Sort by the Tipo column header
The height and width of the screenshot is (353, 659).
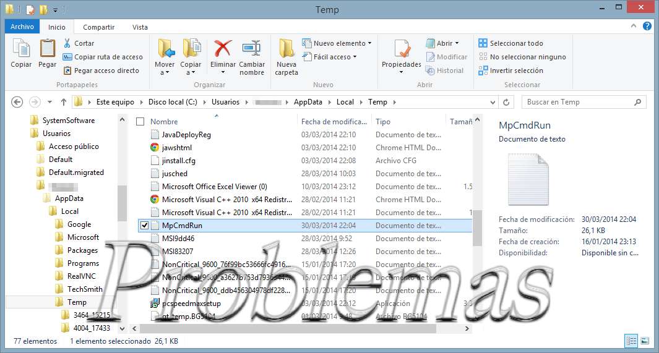pos(383,122)
